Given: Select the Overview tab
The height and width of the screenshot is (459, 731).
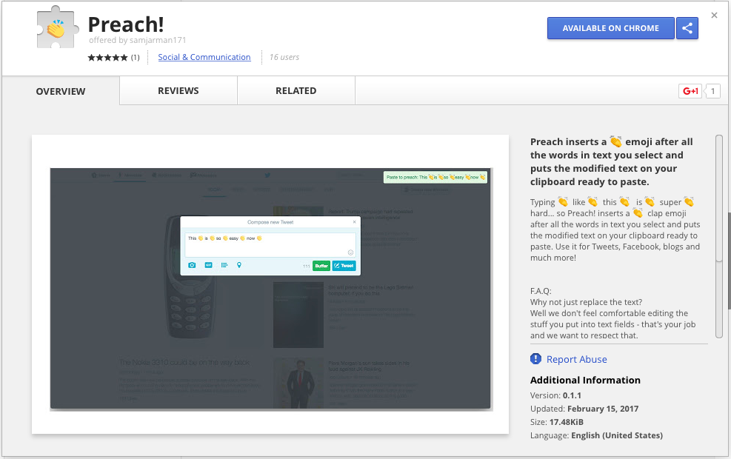Looking at the screenshot, I should coord(61,91).
